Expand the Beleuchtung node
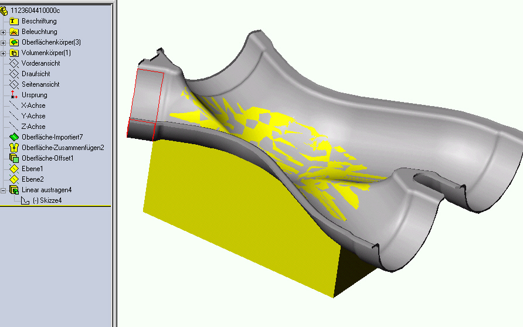 4,32
